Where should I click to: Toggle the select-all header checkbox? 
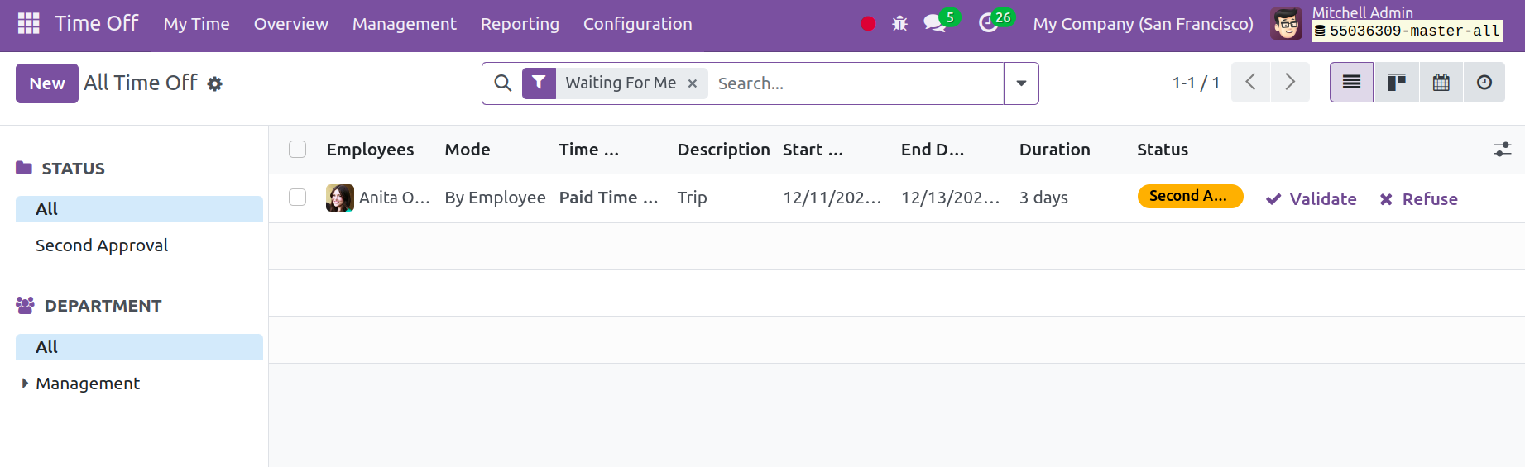click(x=298, y=149)
